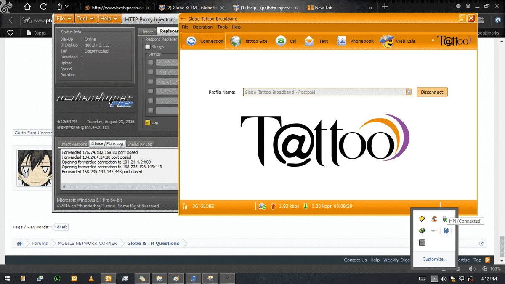Screen dimensions: 505x284
Task: Click the RSS feed icon in forum footer
Action: click(x=487, y=260)
